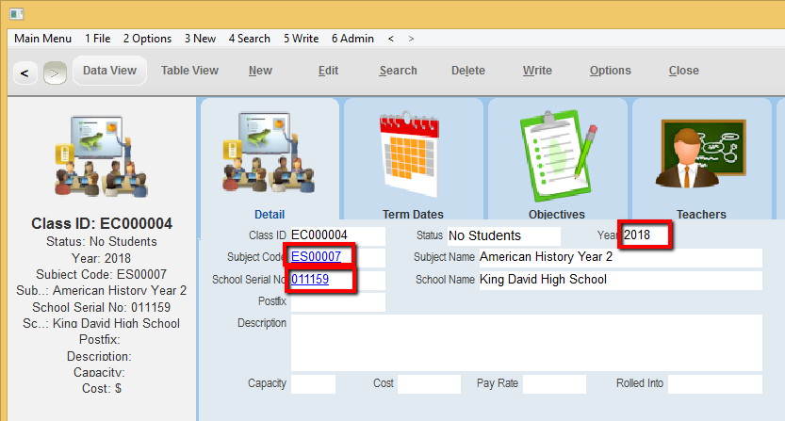Click into the Year field showing 2018
Image resolution: width=785 pixels, height=421 pixels.
[x=645, y=235]
